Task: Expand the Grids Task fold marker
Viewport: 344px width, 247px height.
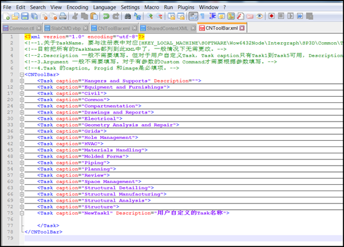Action: [x=22, y=131]
